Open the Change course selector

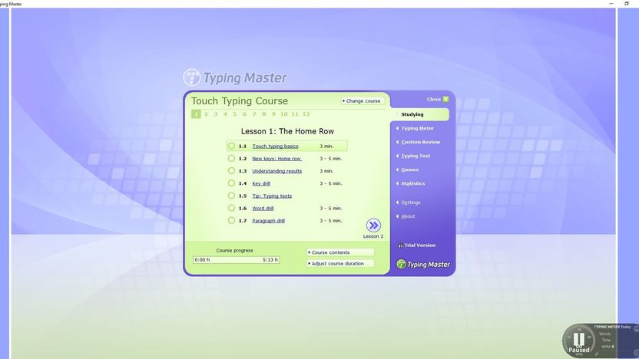pyautogui.click(x=363, y=100)
